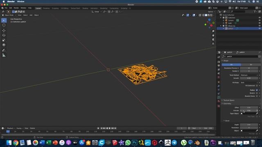Viewport: 262px width, 147px height.
Task: Open the Output properties tab icon
Action: click(x=219, y=66)
